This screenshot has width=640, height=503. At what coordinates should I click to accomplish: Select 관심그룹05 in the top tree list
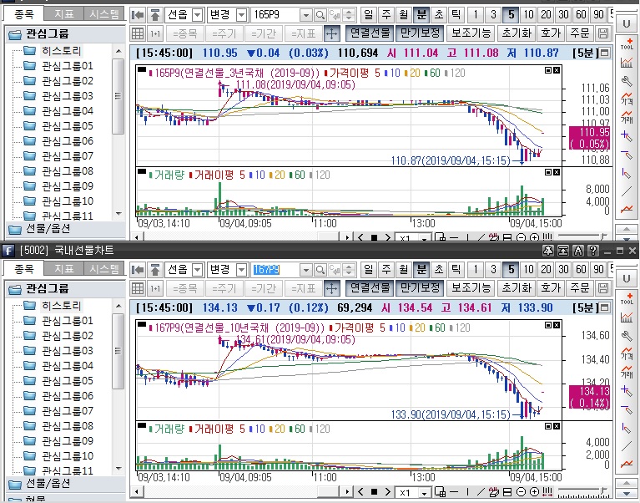tap(67, 126)
